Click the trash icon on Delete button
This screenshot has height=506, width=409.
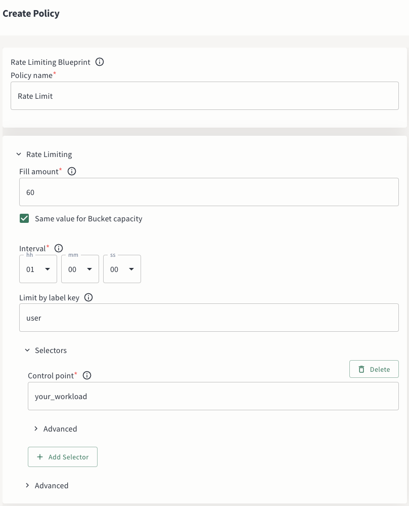click(361, 369)
